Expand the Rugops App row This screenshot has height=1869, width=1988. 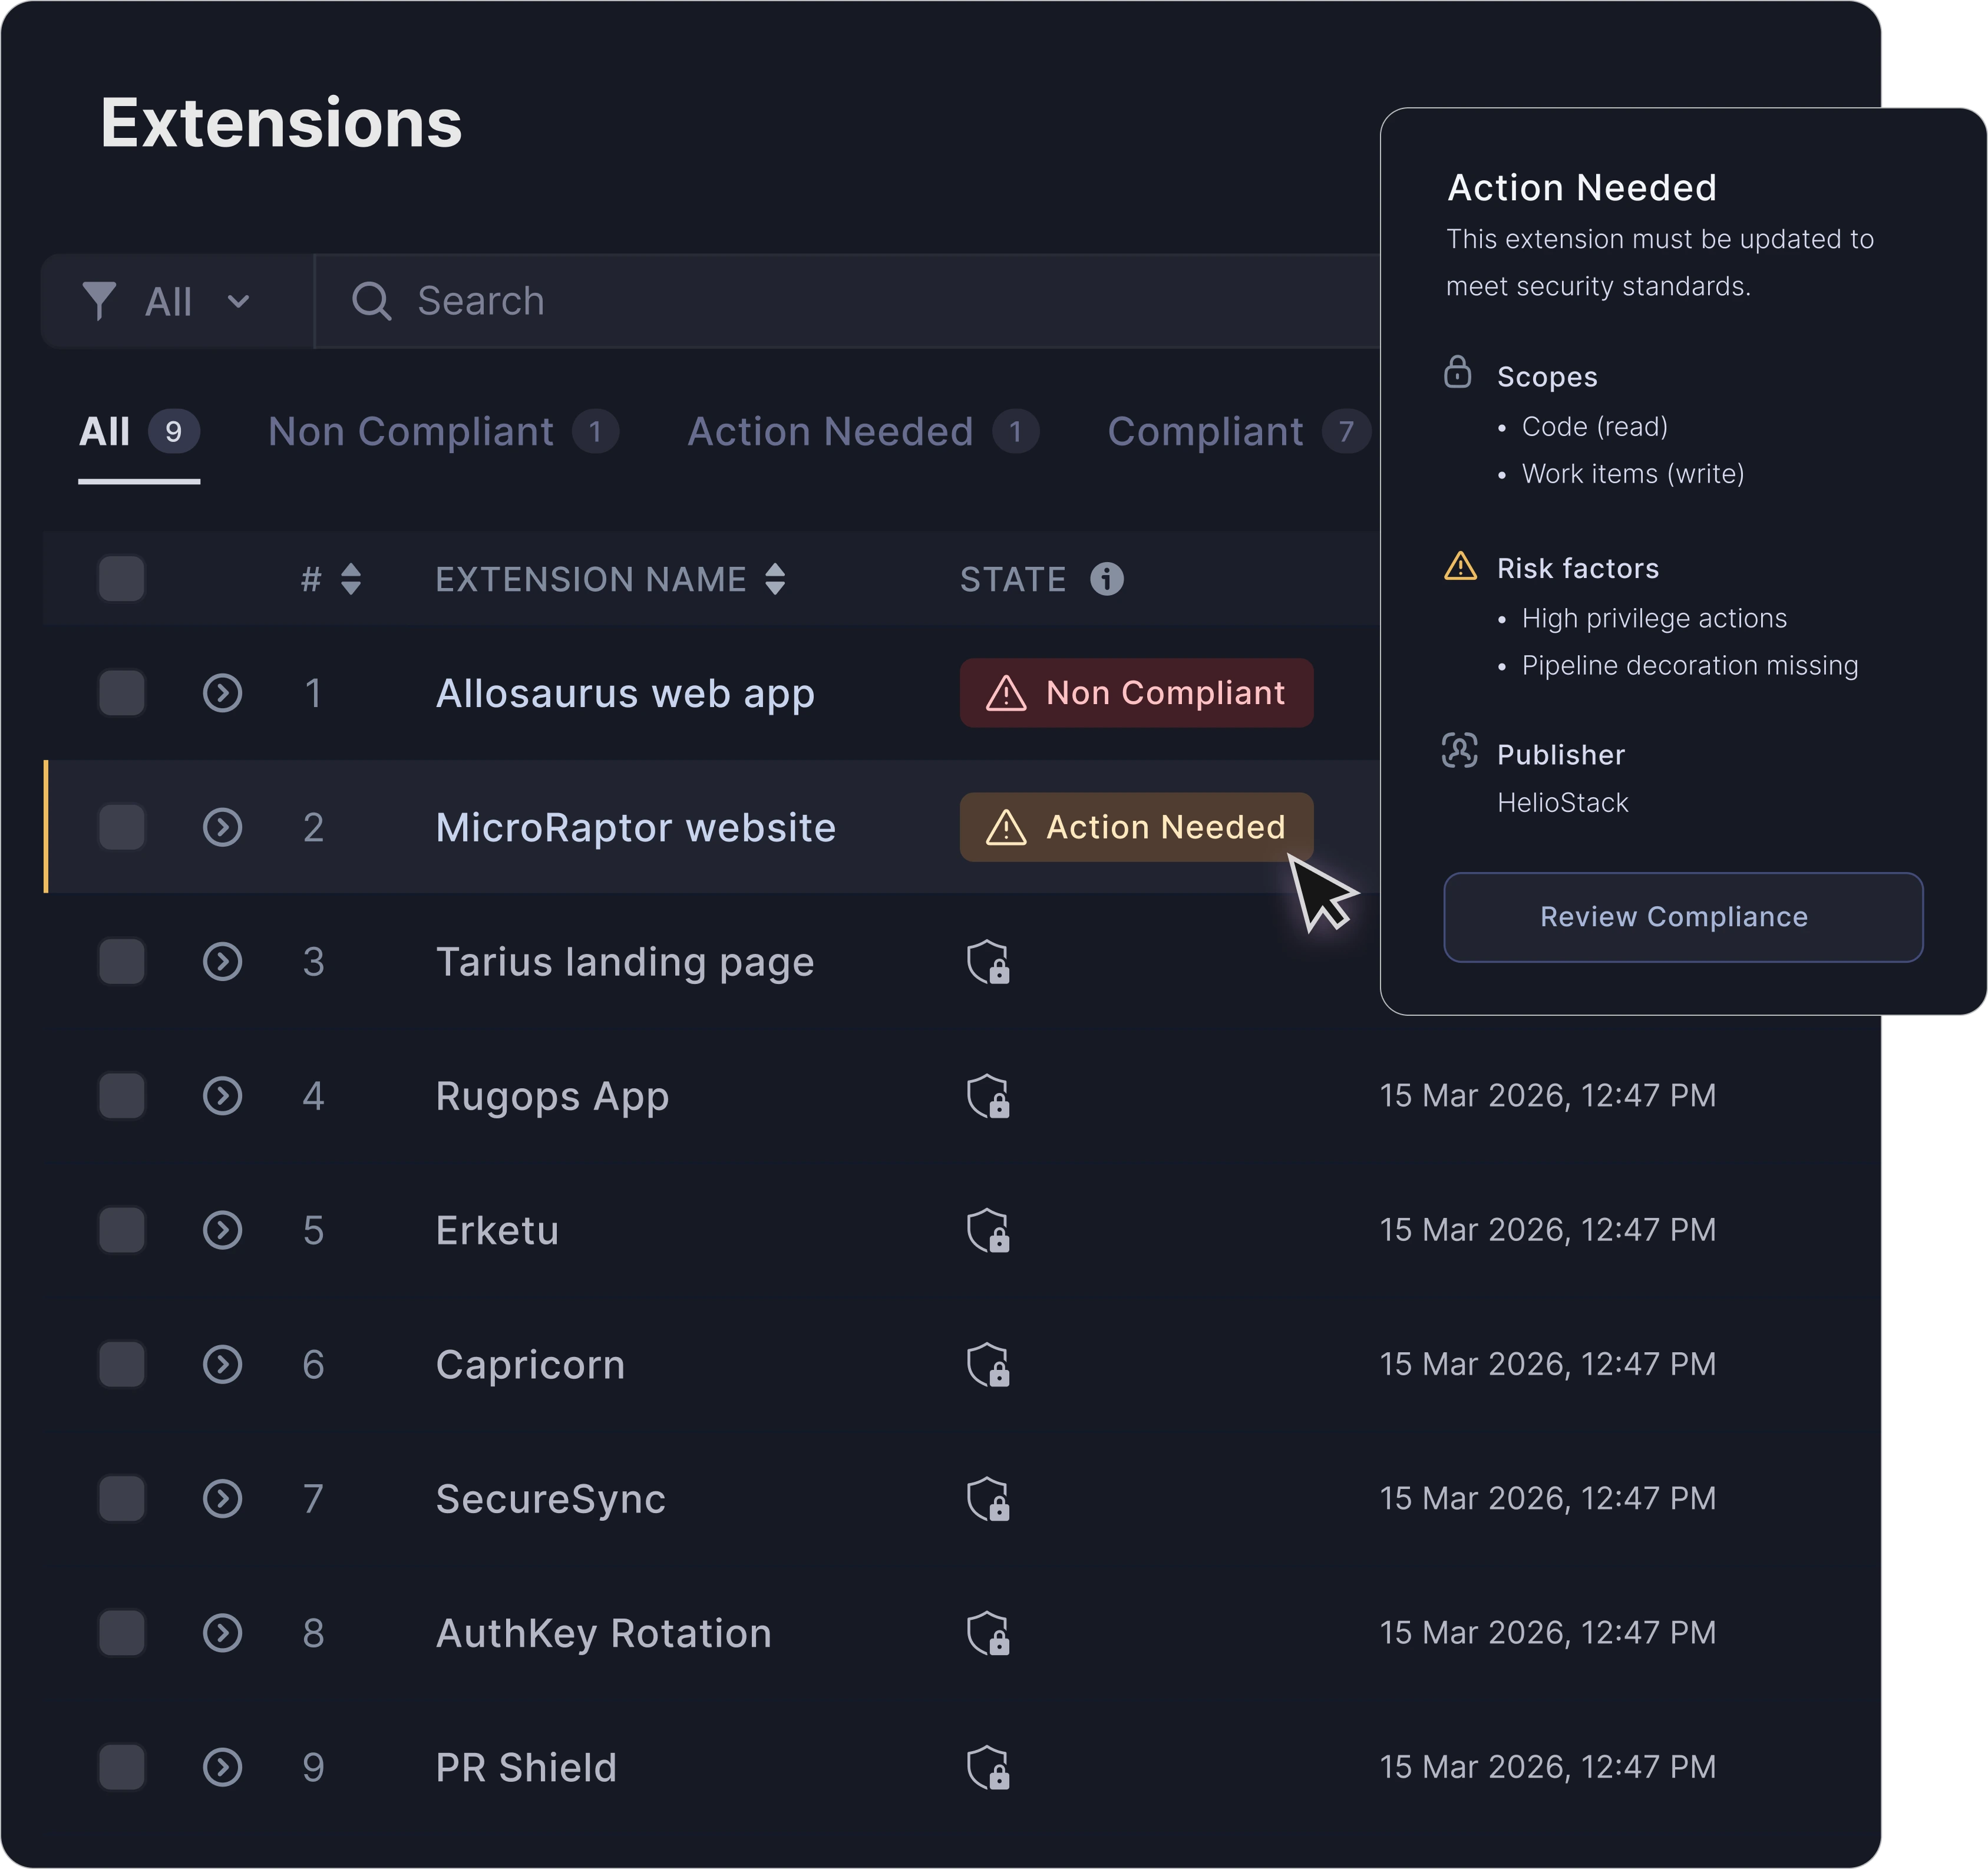pos(222,1096)
